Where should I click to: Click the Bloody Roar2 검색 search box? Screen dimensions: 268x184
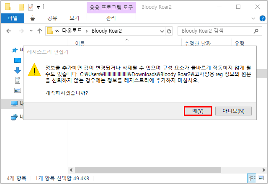coord(216,31)
